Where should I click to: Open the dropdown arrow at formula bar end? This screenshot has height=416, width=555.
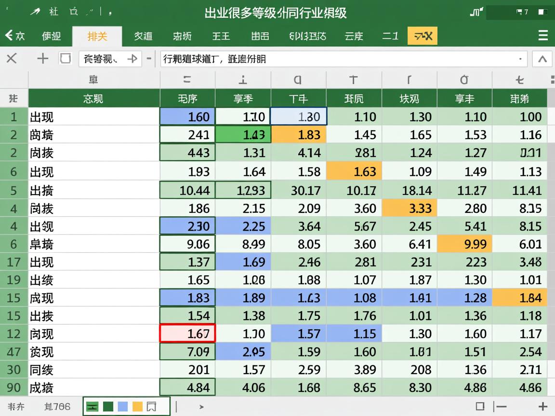[x=520, y=59]
